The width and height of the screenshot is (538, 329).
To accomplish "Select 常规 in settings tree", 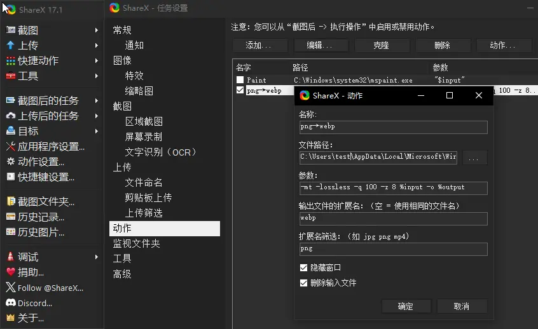I will [122, 30].
